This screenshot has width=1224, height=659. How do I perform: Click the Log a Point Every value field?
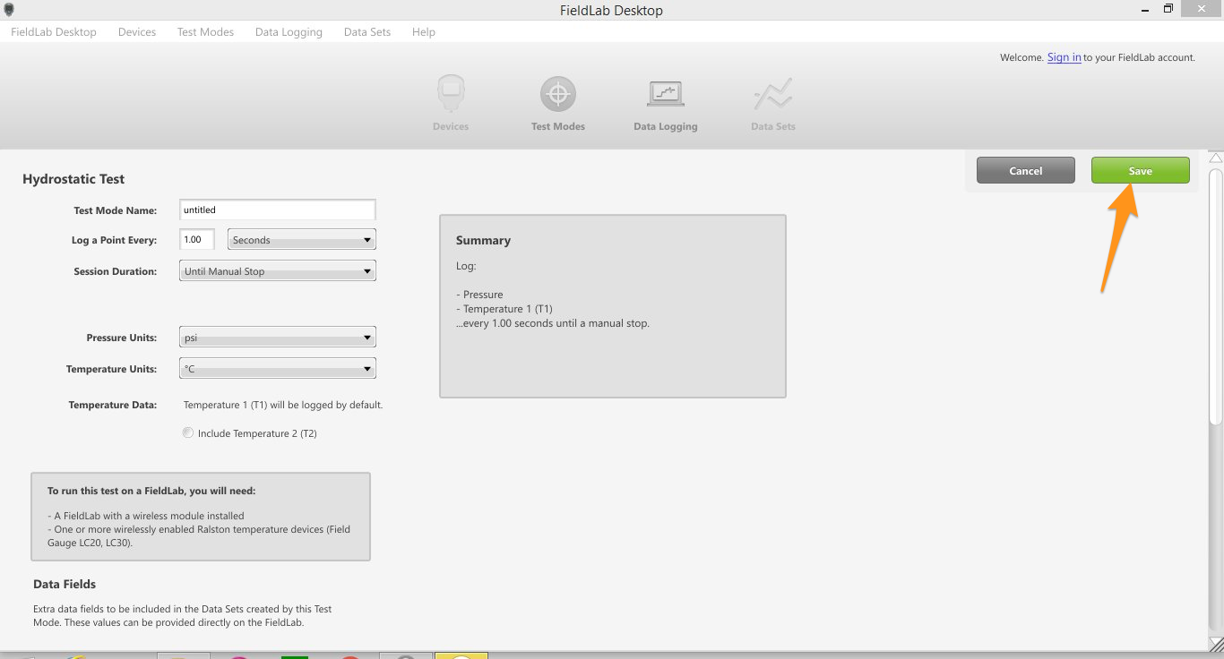[197, 240]
